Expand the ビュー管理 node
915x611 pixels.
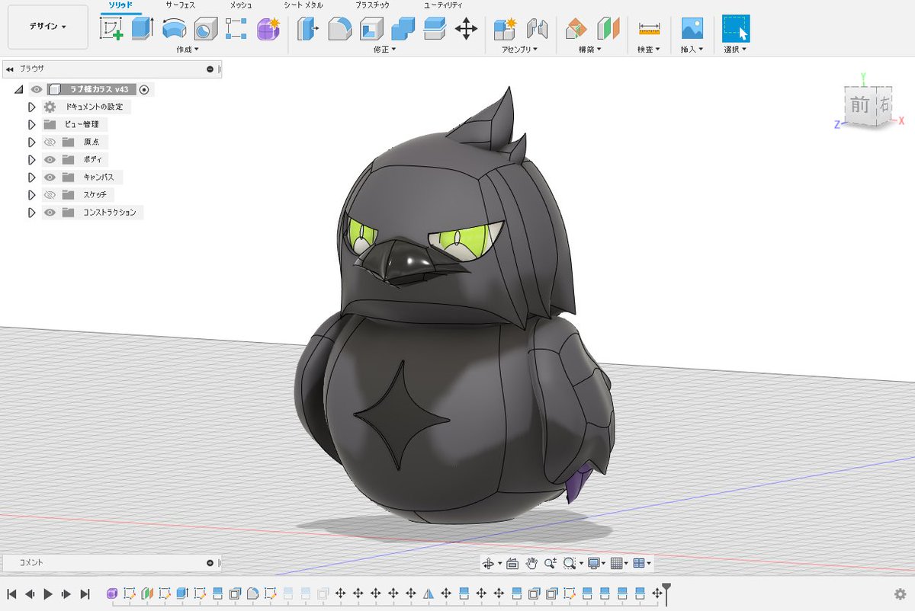(32, 125)
